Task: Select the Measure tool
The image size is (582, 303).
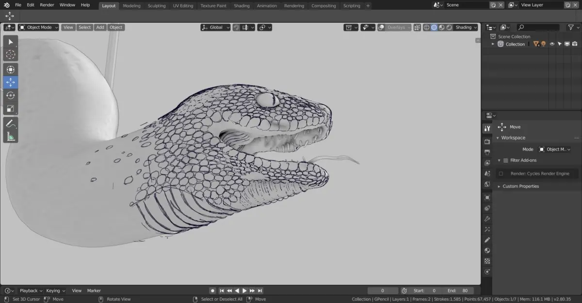Action: [x=10, y=136]
